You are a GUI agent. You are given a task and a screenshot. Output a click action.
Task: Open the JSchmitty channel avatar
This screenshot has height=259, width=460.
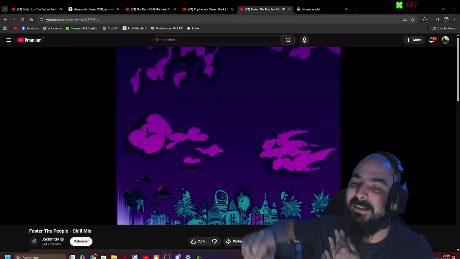coord(34,241)
